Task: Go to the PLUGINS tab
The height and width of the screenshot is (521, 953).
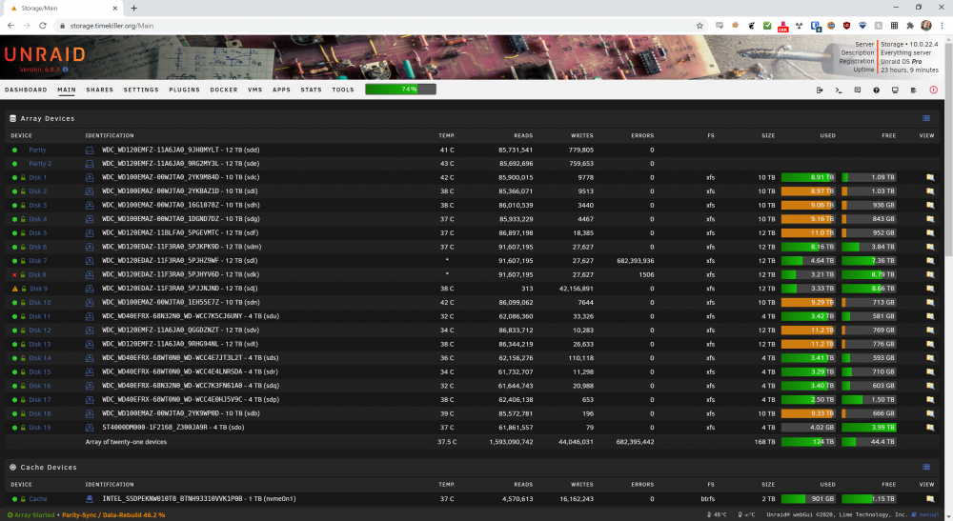Action: point(184,90)
